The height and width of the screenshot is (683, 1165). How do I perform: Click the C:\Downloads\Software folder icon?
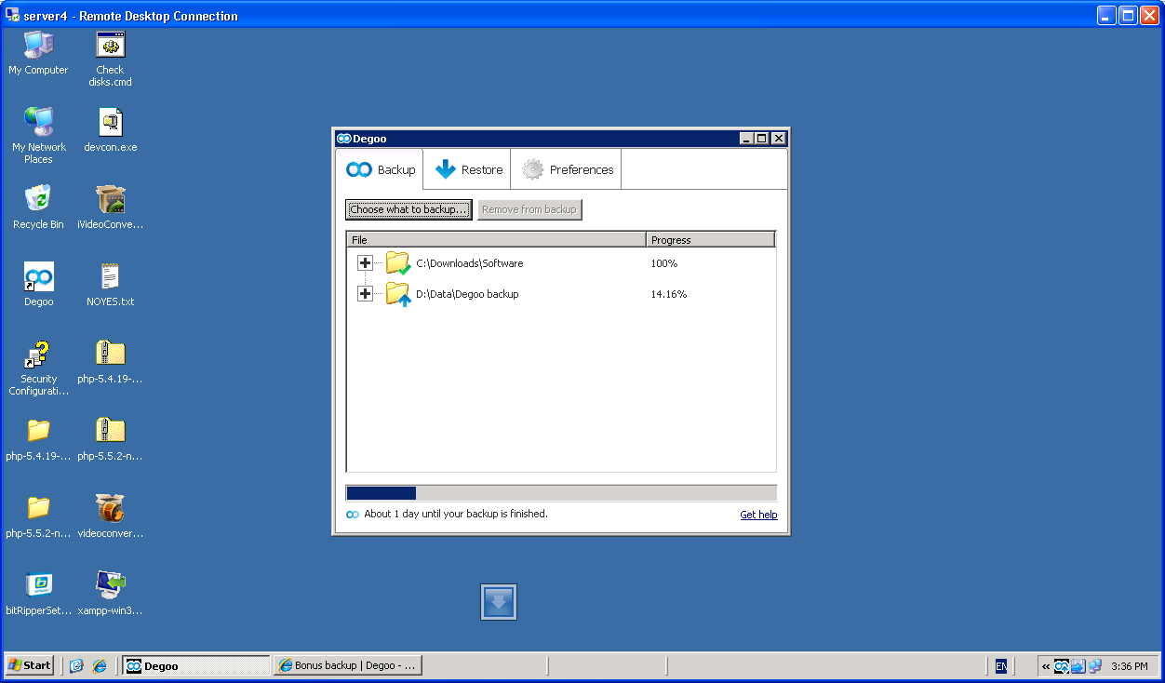click(x=398, y=263)
